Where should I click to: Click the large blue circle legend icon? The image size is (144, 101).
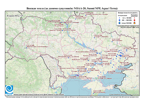click(x=120, y=20)
